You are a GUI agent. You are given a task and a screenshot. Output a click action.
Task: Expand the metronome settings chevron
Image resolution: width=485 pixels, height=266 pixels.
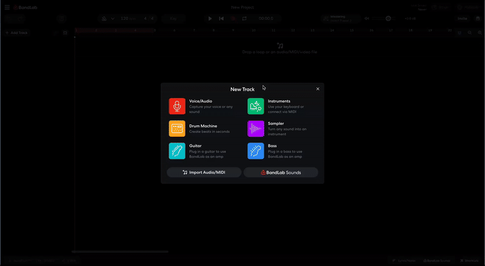113,19
